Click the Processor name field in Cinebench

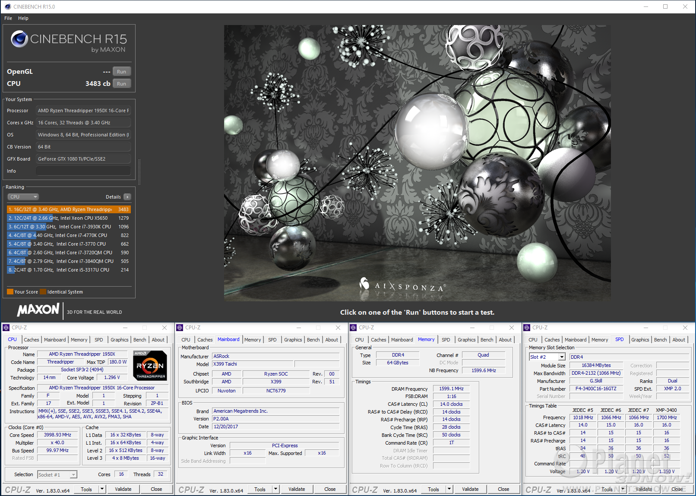[83, 111]
